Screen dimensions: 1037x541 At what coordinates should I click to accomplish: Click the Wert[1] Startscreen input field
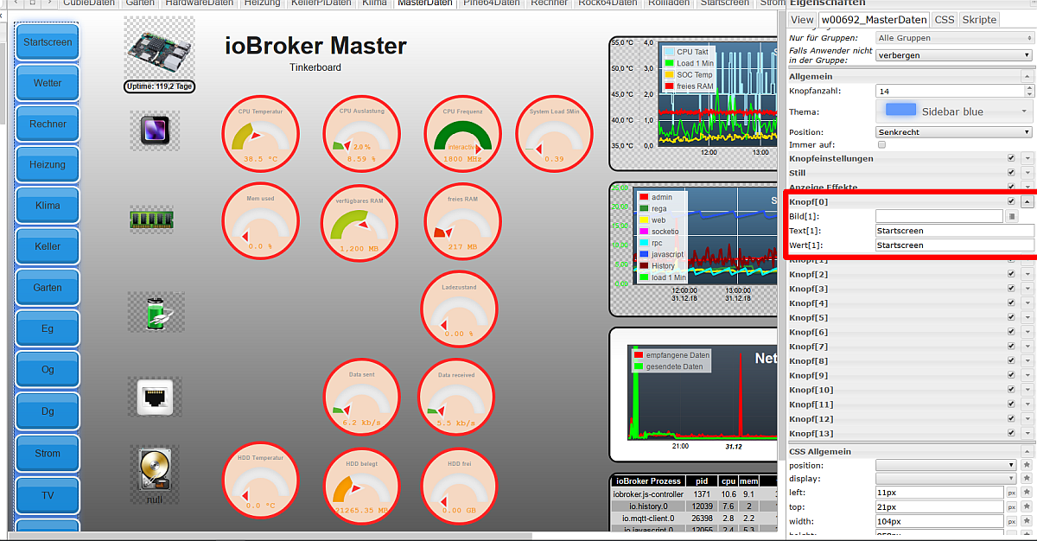click(954, 245)
